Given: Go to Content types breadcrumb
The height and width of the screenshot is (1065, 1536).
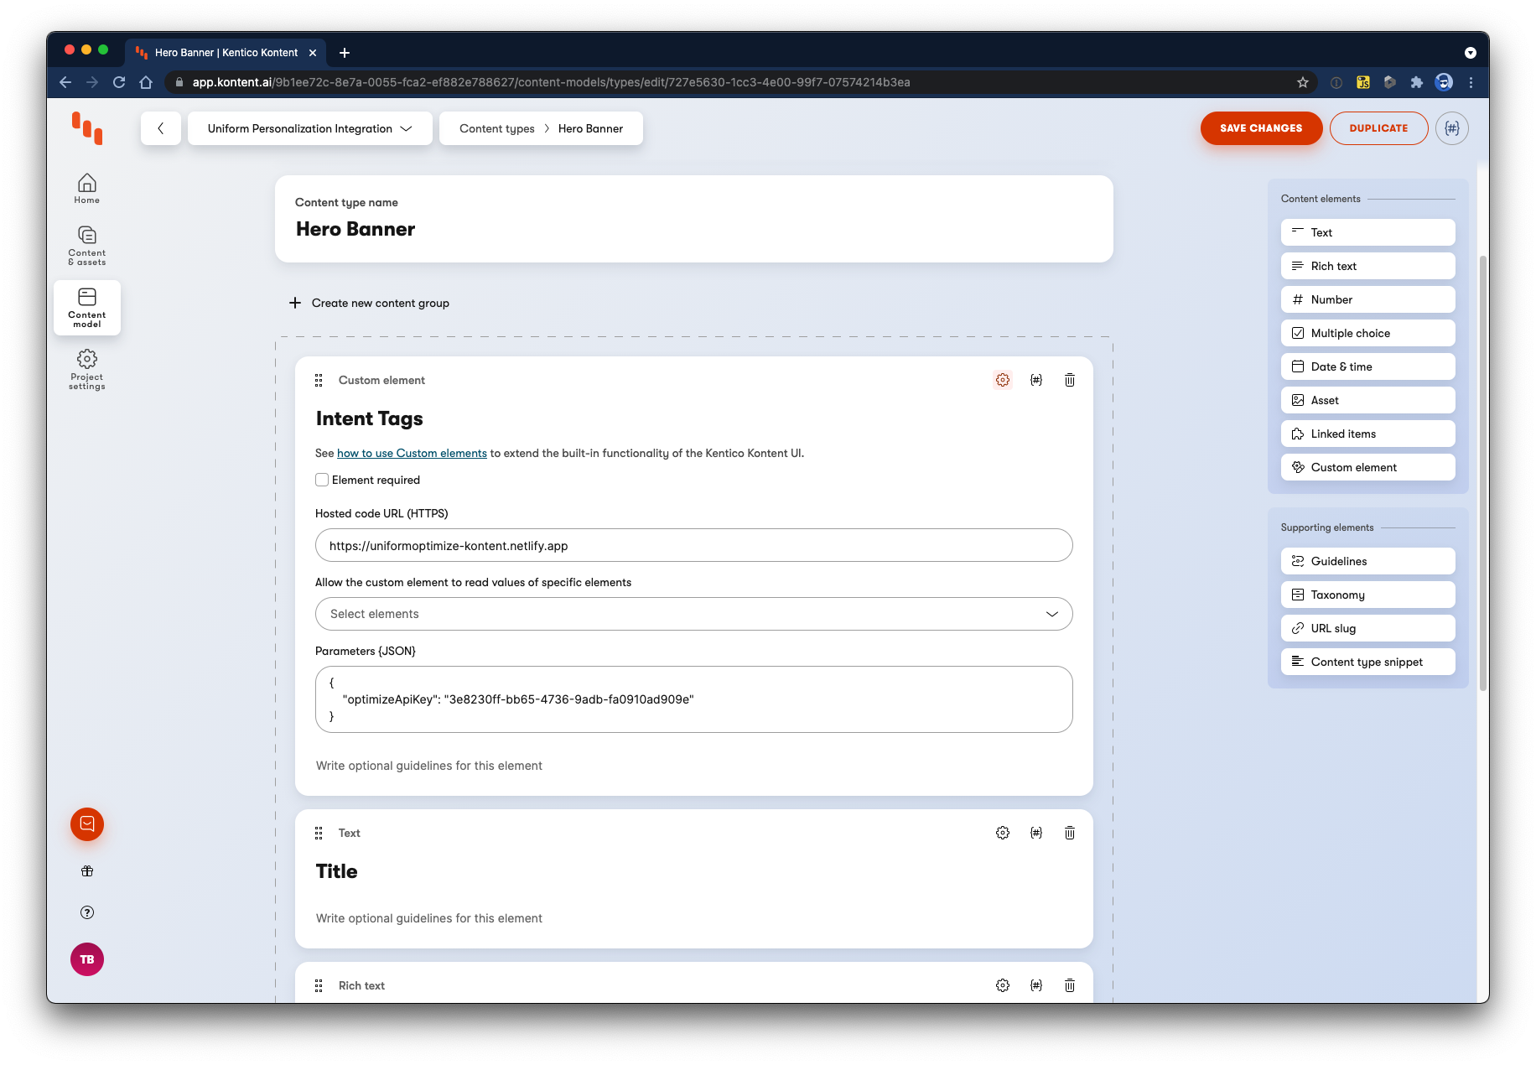Looking at the screenshot, I should click(497, 128).
